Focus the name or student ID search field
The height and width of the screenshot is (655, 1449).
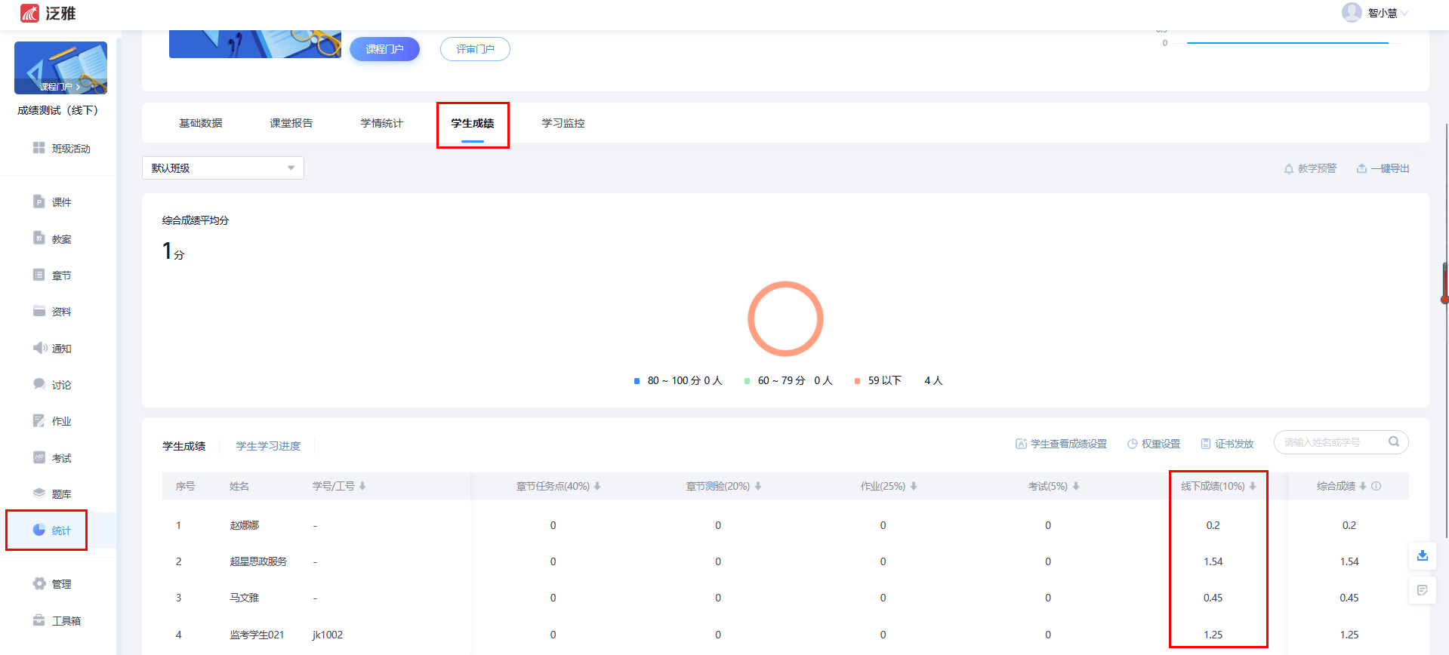point(1329,442)
